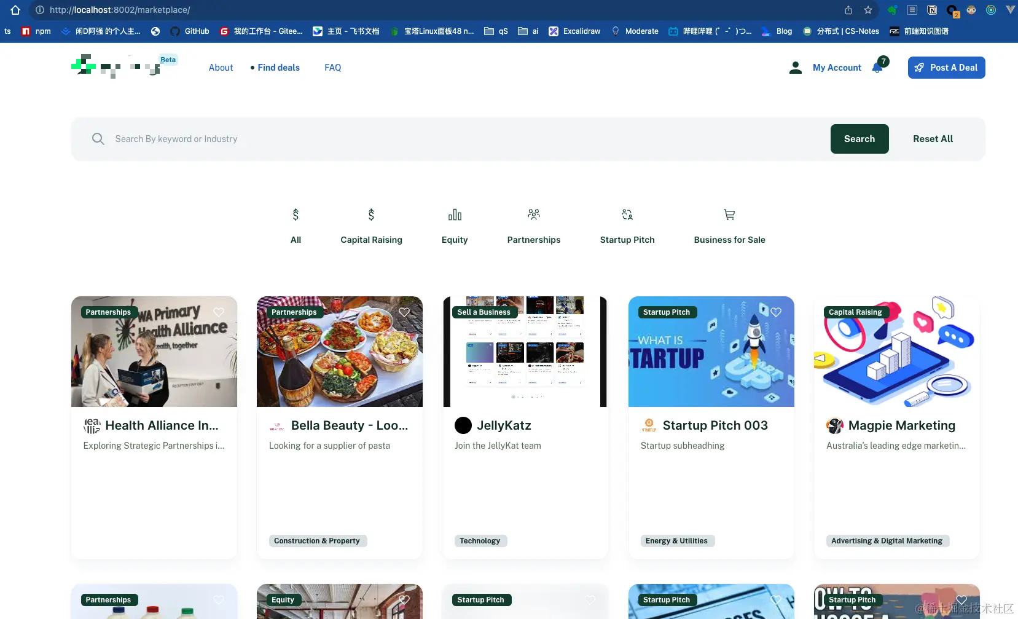Click the Post A Deal button
The width and height of the screenshot is (1018, 619).
(x=946, y=68)
